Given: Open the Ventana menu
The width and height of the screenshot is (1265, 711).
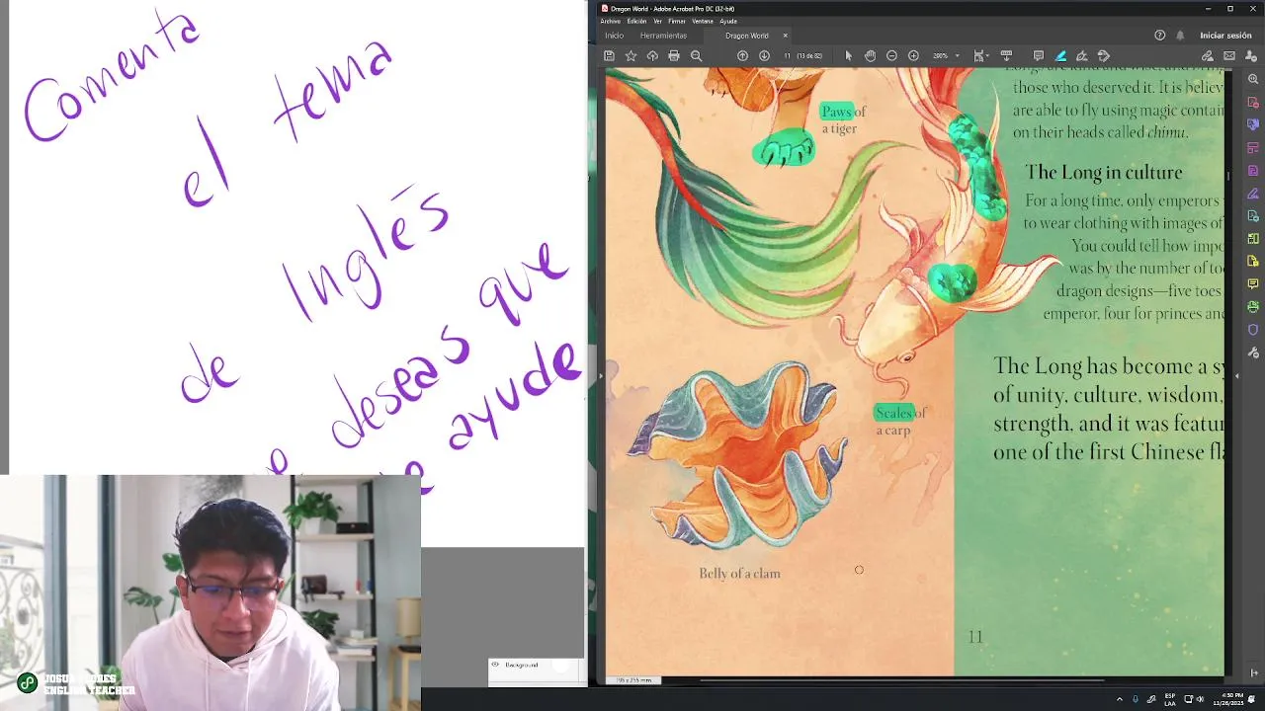Looking at the screenshot, I should coord(703,21).
